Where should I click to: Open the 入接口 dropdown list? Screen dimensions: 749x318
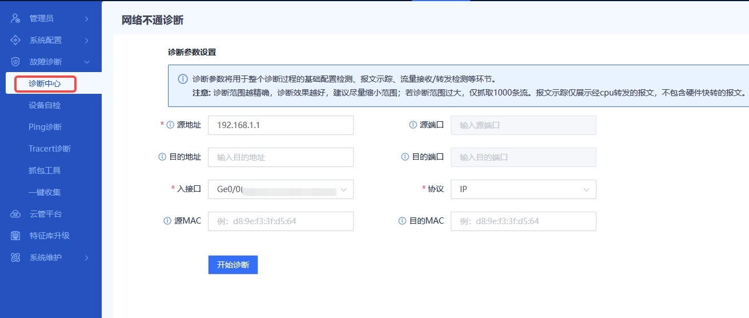click(x=281, y=189)
